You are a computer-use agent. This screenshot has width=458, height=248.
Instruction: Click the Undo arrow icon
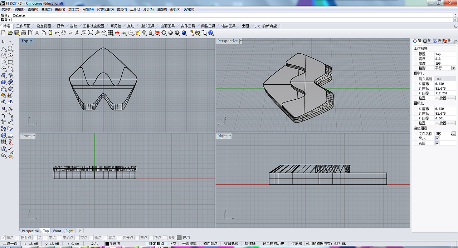click(57, 33)
